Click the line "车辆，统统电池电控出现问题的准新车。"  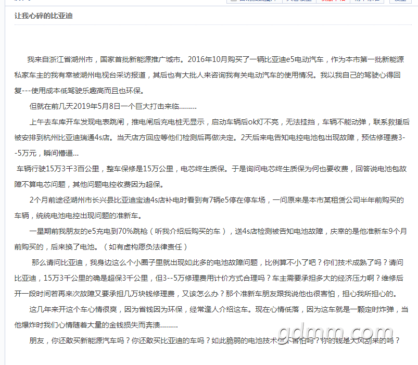(79, 216)
